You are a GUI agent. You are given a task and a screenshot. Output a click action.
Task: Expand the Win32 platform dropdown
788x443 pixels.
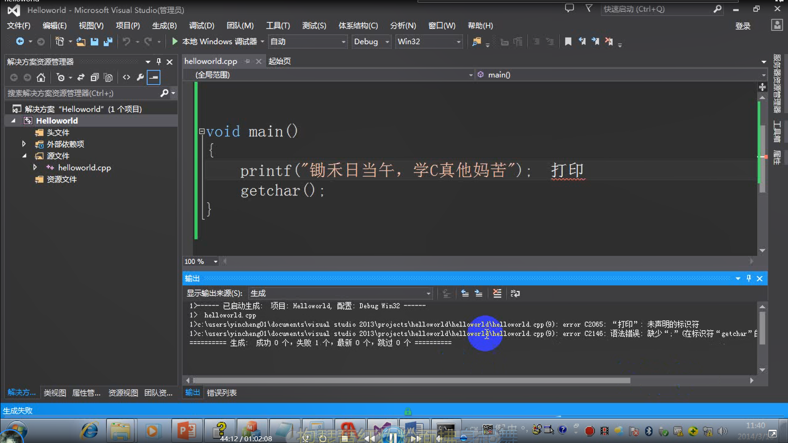click(x=428, y=41)
